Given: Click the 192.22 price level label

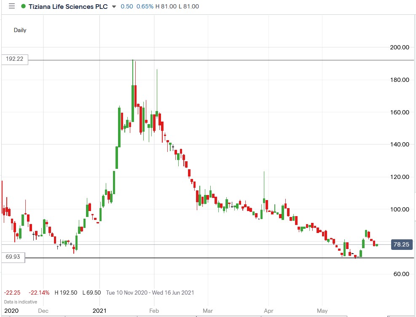Looking at the screenshot, I should pos(14,60).
